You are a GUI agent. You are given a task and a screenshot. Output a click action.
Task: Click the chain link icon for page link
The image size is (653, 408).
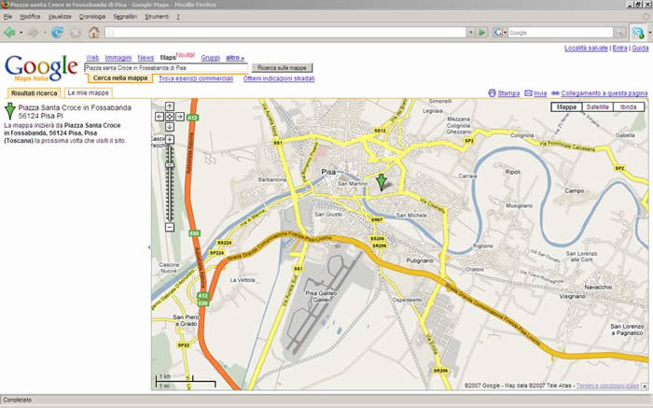(555, 93)
